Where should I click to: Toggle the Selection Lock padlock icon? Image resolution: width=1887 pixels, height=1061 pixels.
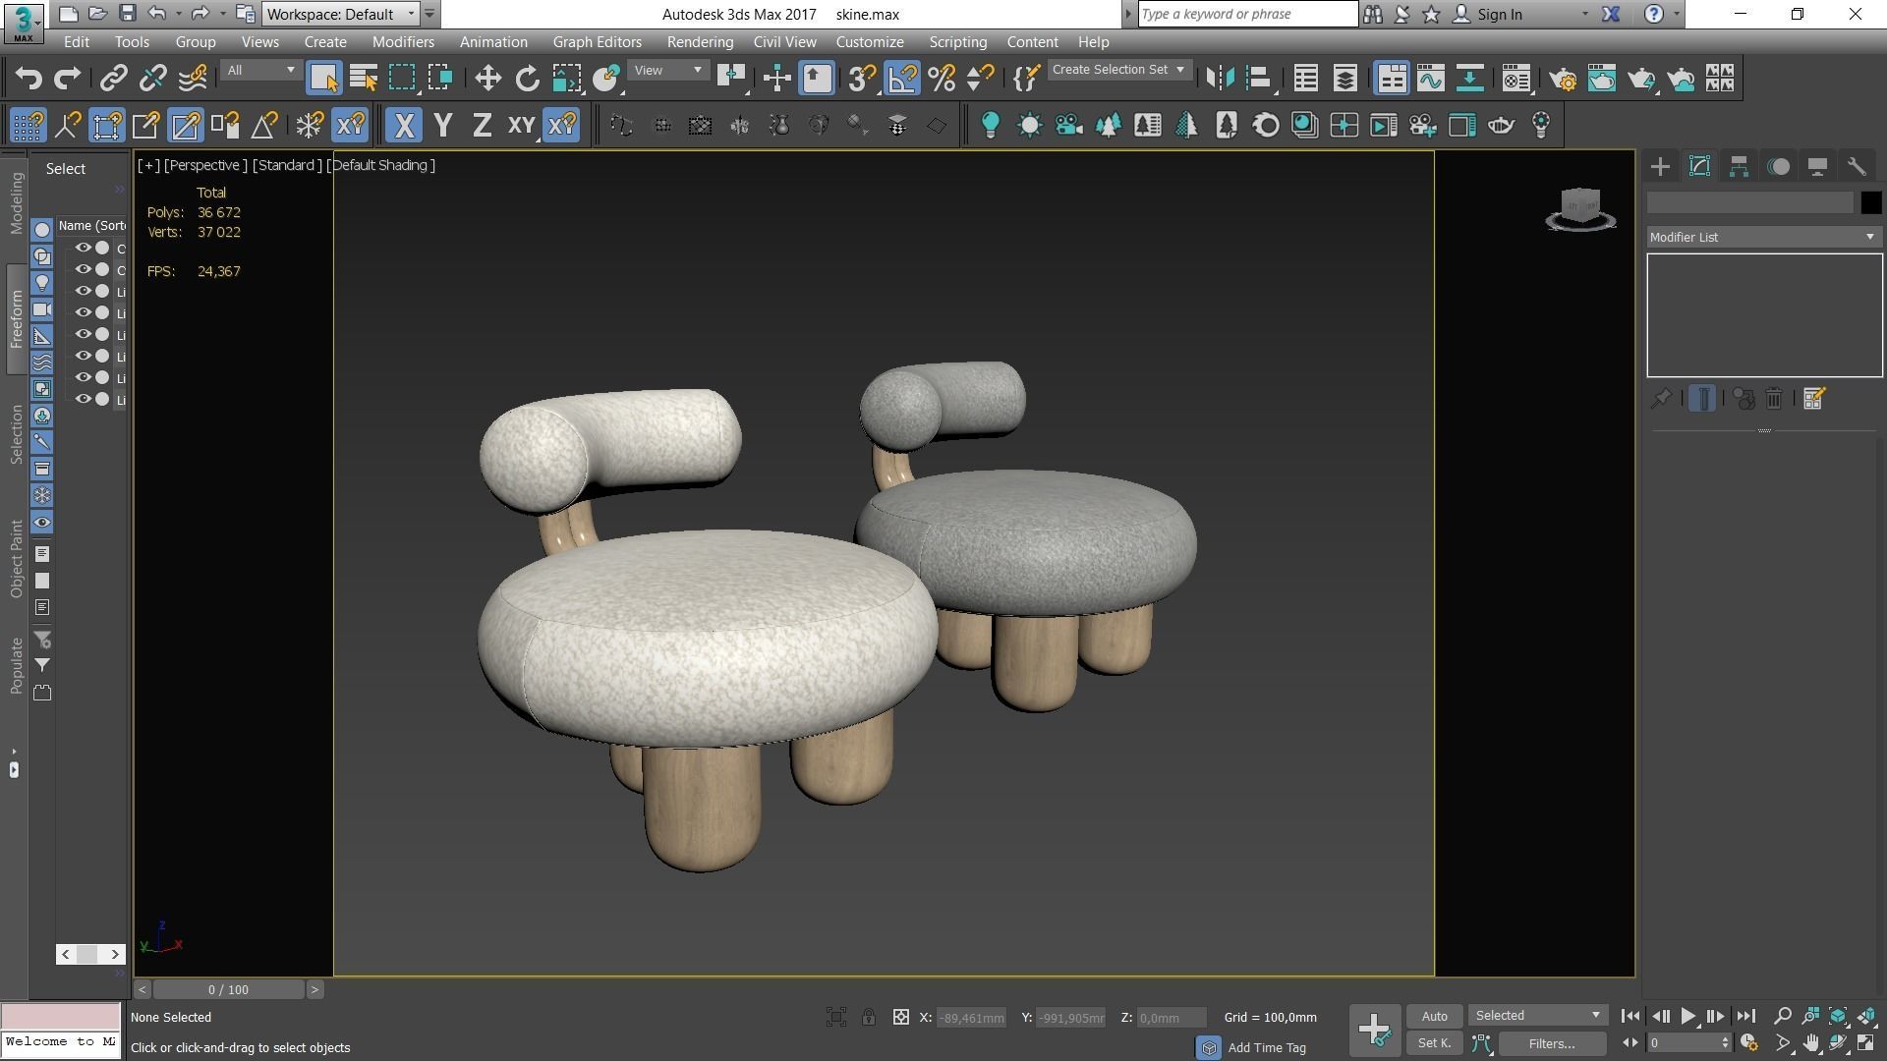869,1018
